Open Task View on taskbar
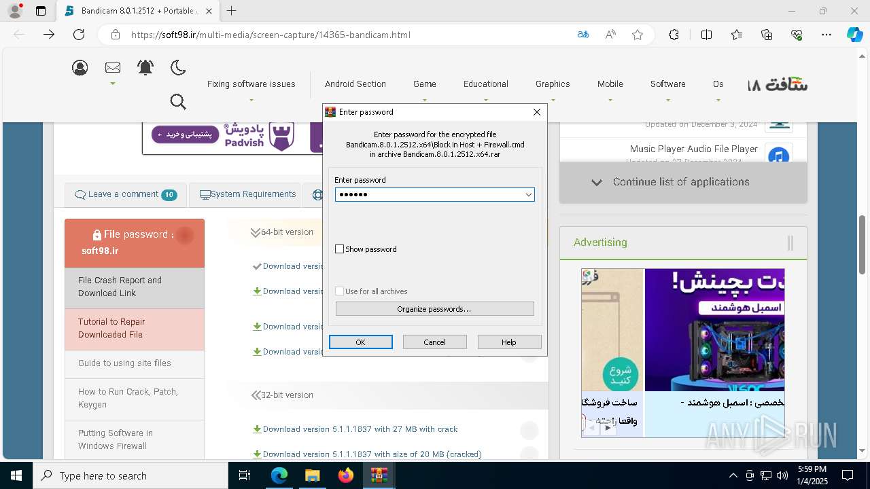The width and height of the screenshot is (870, 489). 245,475
